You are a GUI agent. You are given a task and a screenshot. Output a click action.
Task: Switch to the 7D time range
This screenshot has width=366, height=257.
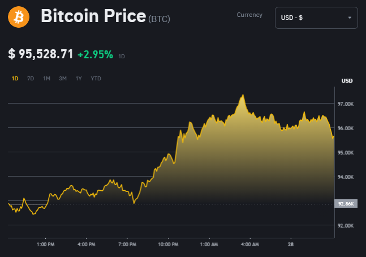tap(31, 78)
